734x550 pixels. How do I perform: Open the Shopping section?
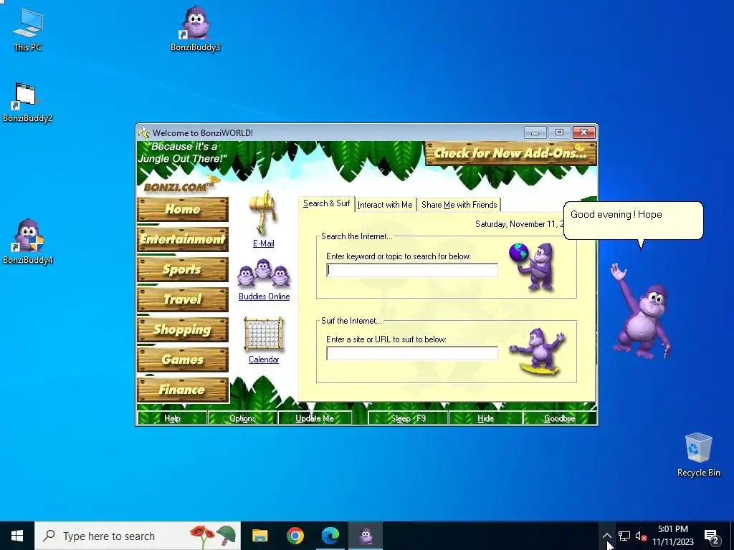(183, 329)
